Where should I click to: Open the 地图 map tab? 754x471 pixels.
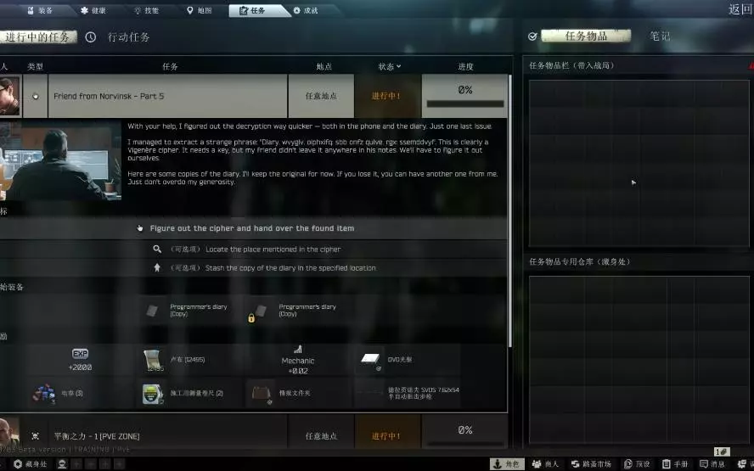click(x=199, y=10)
